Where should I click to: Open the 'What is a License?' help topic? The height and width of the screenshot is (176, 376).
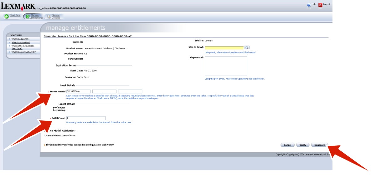(20, 39)
